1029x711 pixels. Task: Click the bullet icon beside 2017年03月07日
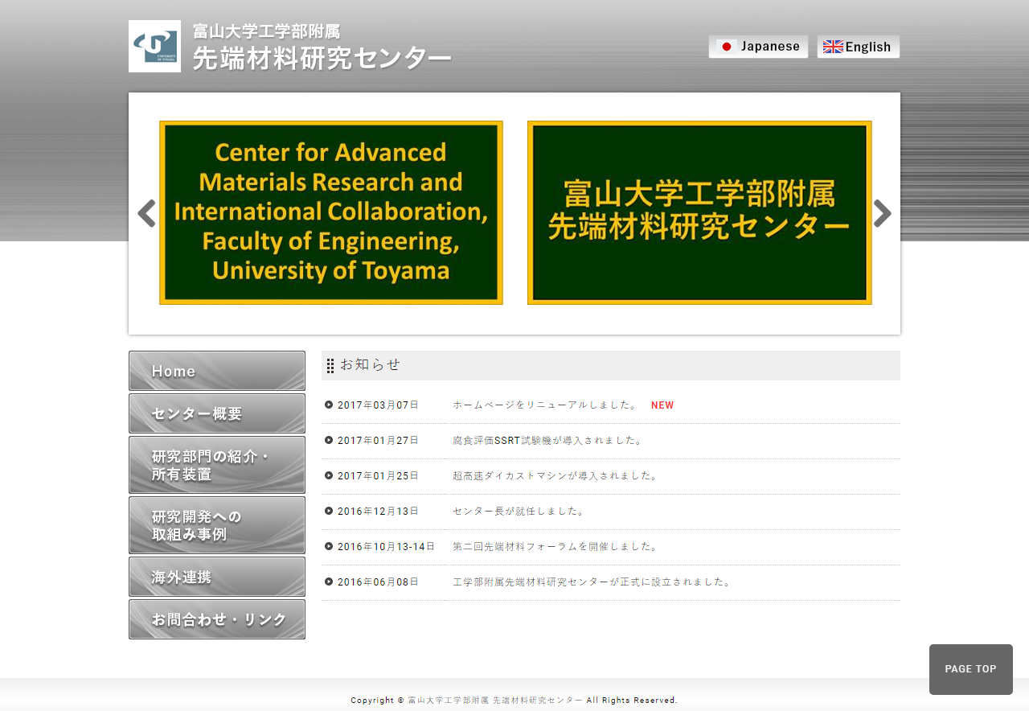pyautogui.click(x=329, y=405)
